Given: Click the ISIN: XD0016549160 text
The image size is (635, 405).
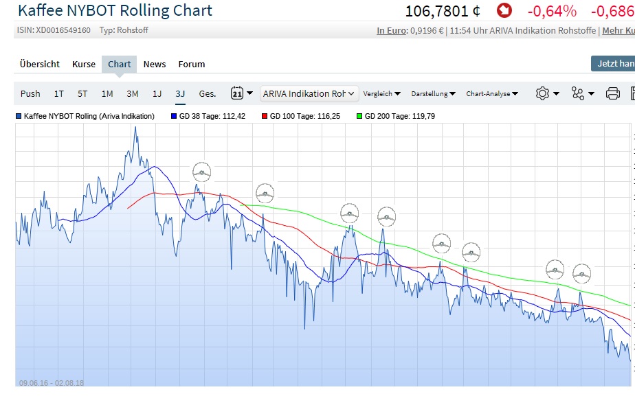Looking at the screenshot, I should click(54, 30).
